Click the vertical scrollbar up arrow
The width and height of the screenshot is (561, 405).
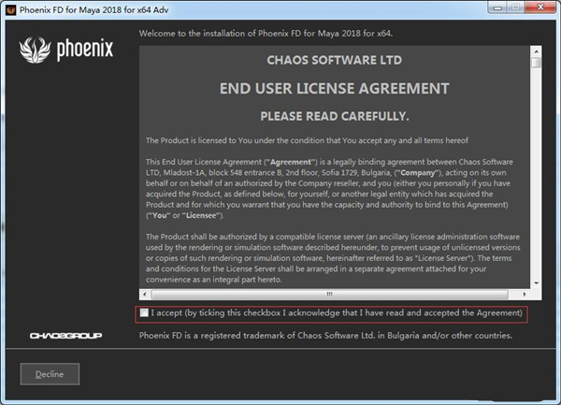(x=536, y=51)
